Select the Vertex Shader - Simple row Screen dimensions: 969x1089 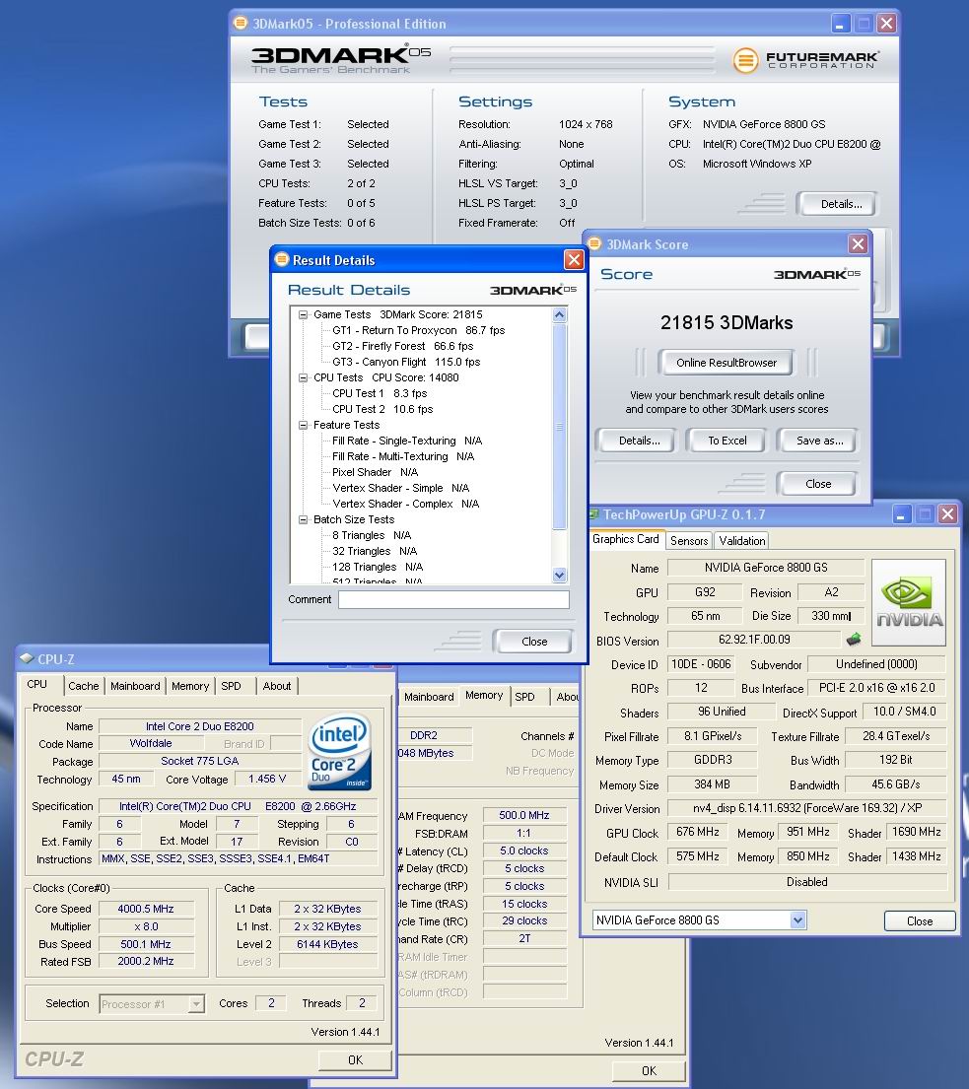(401, 488)
